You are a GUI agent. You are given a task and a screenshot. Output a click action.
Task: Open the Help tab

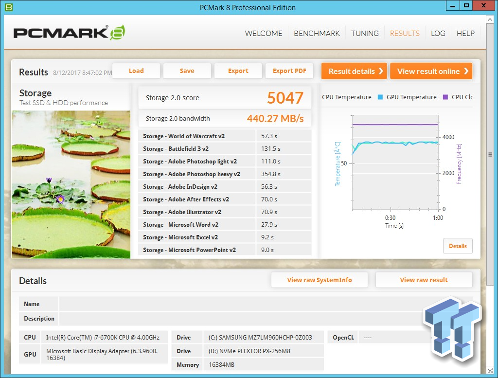coord(465,34)
